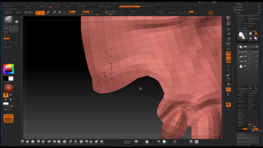The height and width of the screenshot is (148, 263).
Task: Activate Draw mode button
Action: coord(42,13)
